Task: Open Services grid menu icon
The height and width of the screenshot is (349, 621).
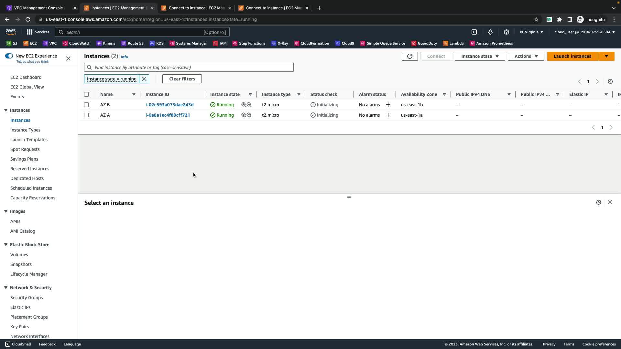Action: [30, 32]
